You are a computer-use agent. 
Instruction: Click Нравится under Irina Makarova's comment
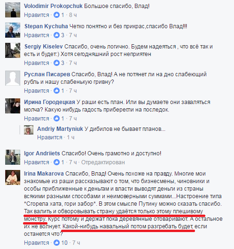click(37, 243)
